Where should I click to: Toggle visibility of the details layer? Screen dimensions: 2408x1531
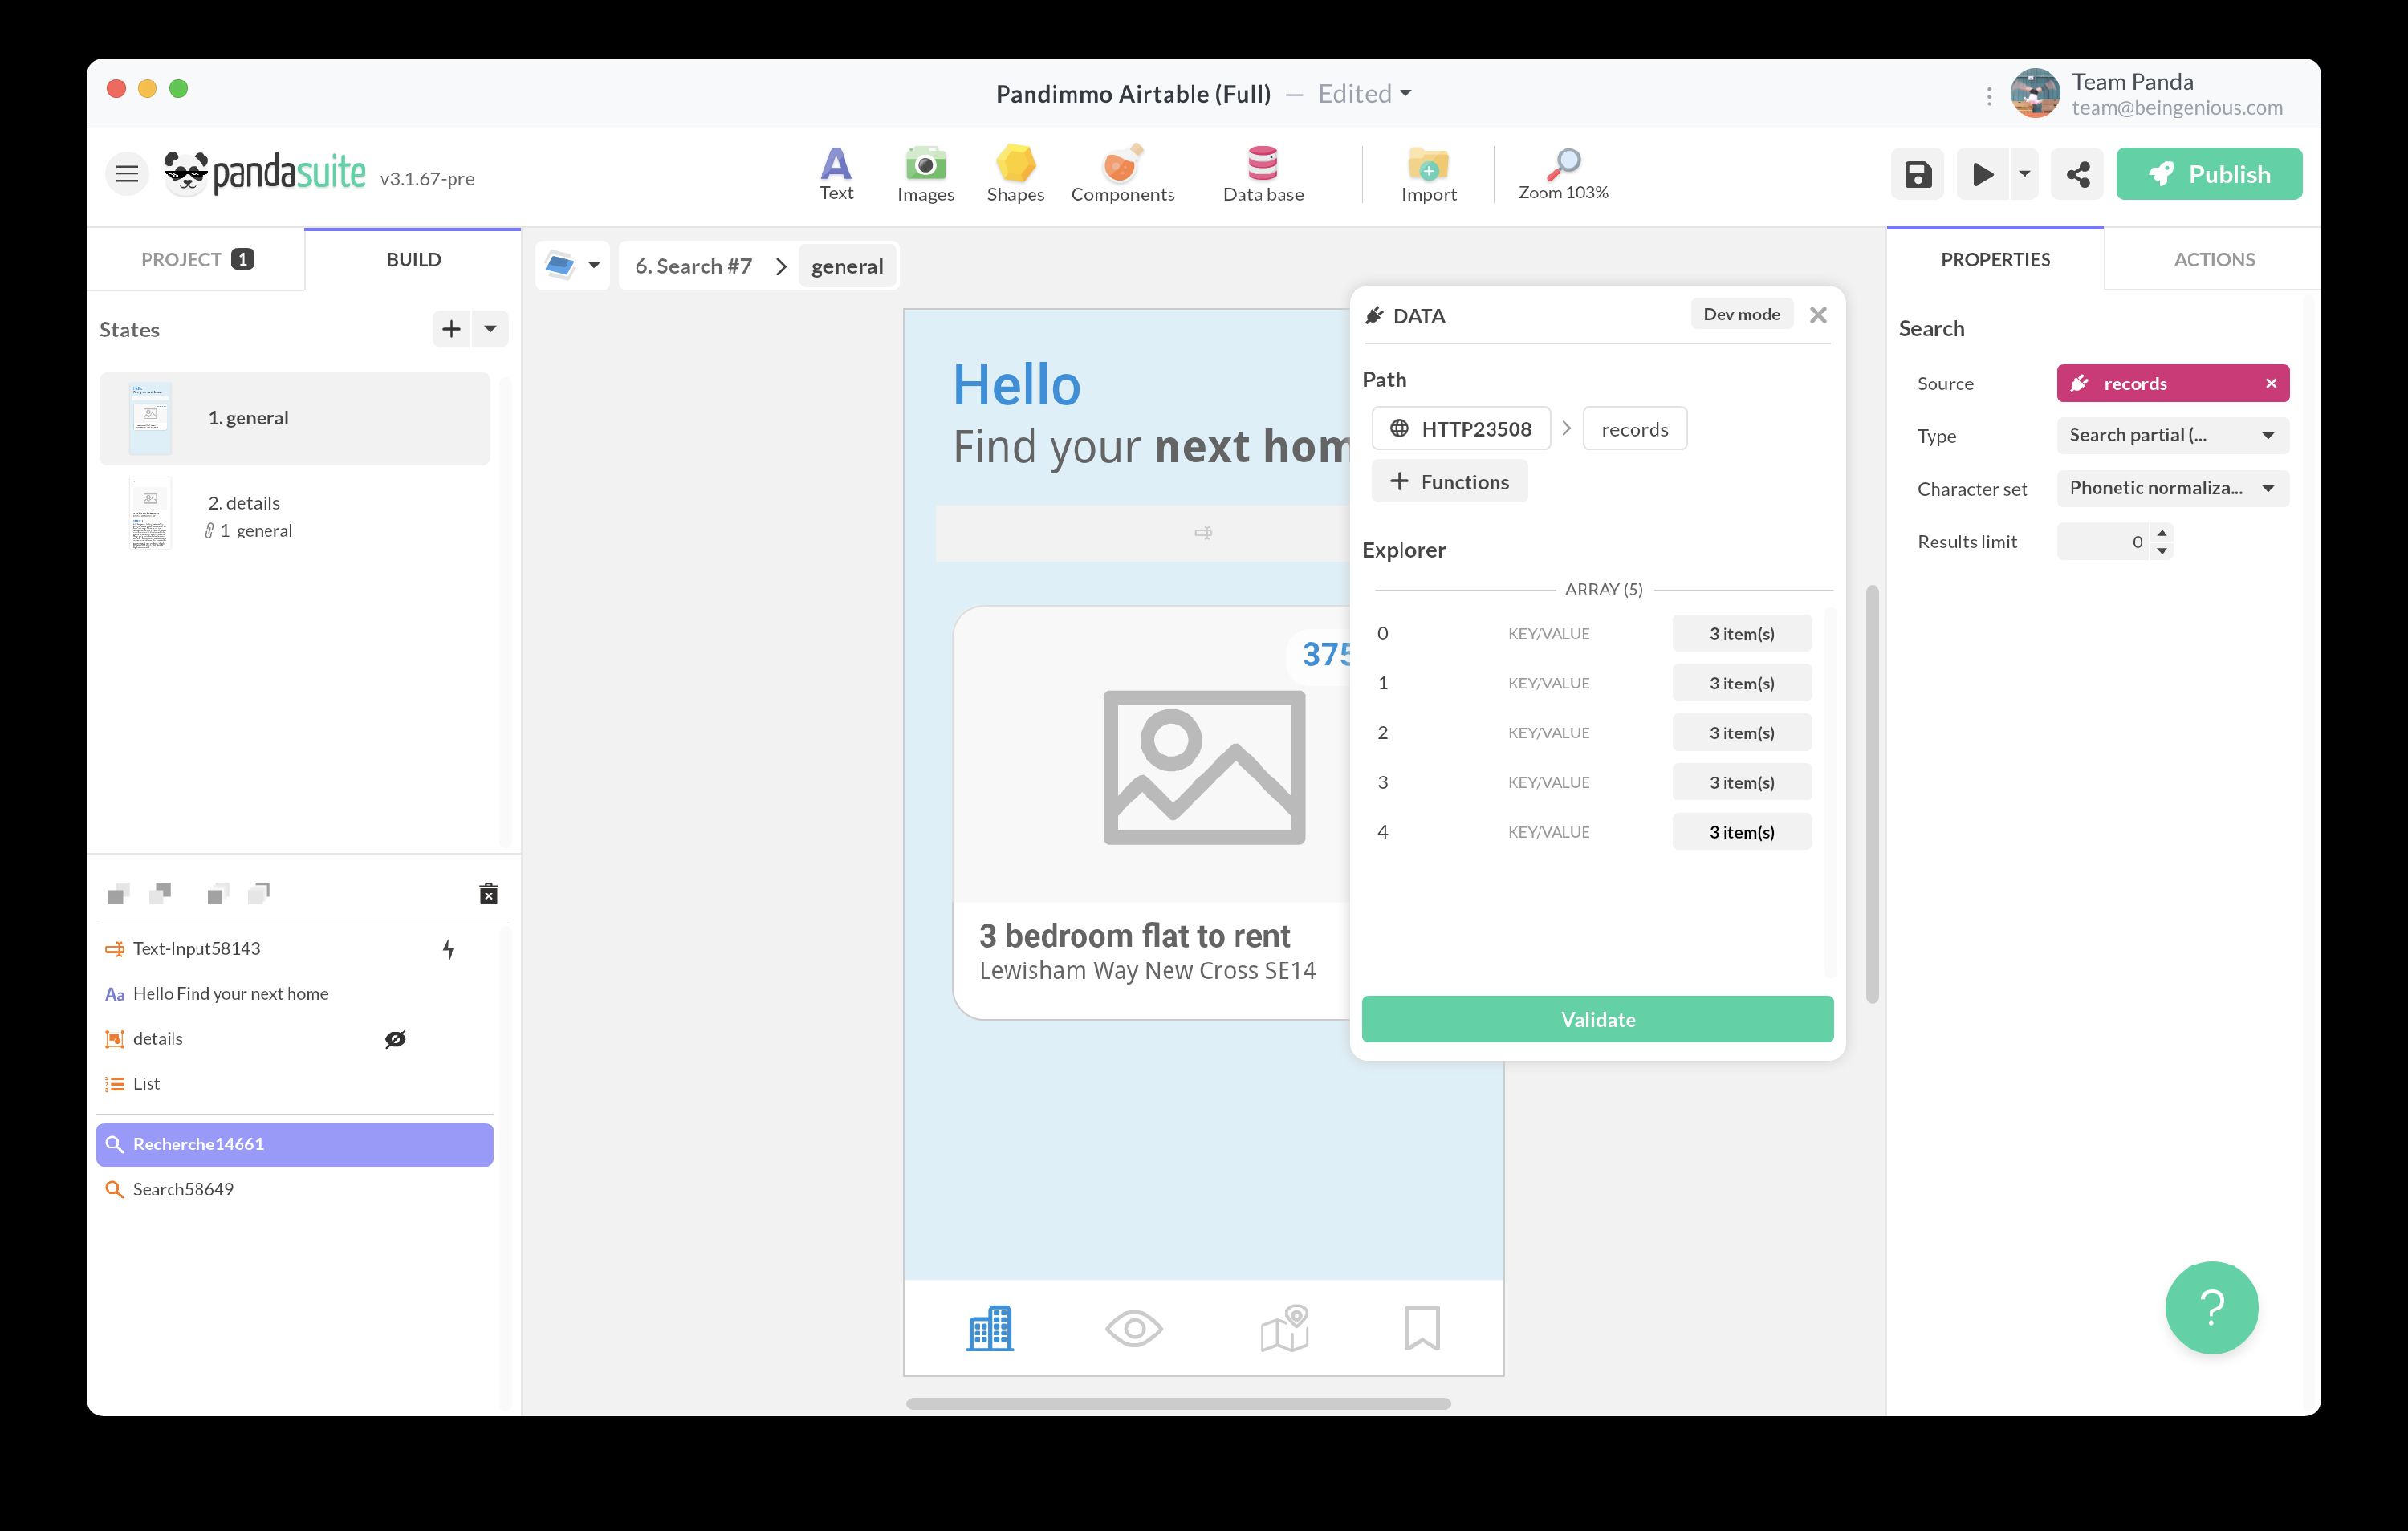point(395,1039)
